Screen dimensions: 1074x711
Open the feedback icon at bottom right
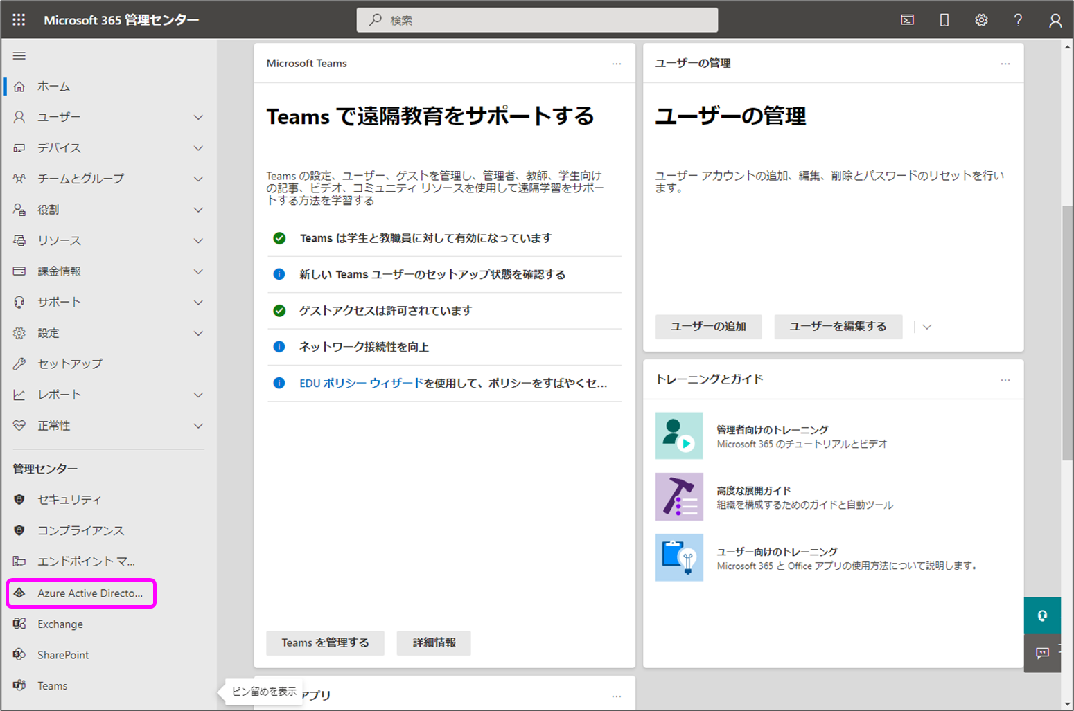(x=1042, y=653)
